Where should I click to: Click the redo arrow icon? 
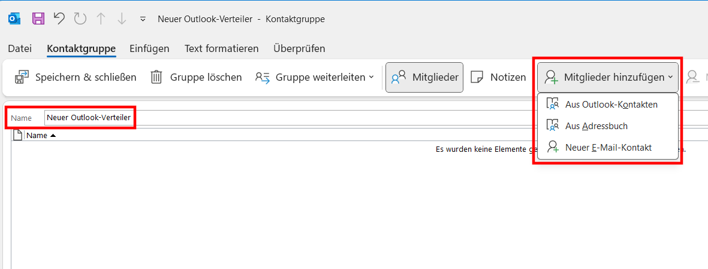point(80,19)
